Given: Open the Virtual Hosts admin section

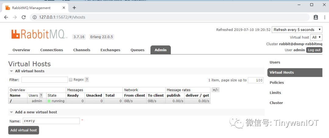Looking at the screenshot, I should (295, 72).
